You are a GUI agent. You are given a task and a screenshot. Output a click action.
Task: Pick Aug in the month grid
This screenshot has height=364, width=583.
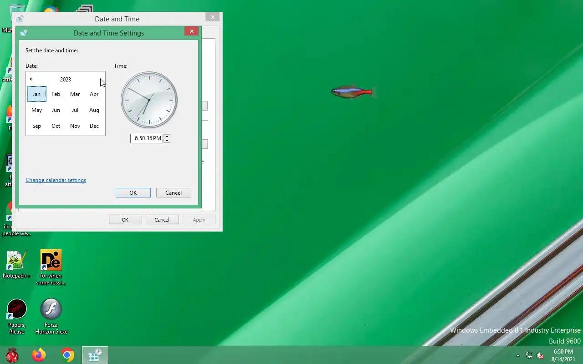tap(94, 110)
